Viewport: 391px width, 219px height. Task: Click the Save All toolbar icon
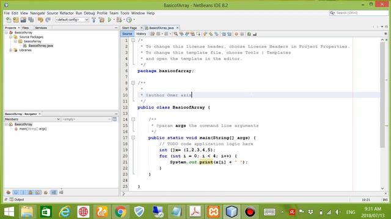(x=31, y=19)
